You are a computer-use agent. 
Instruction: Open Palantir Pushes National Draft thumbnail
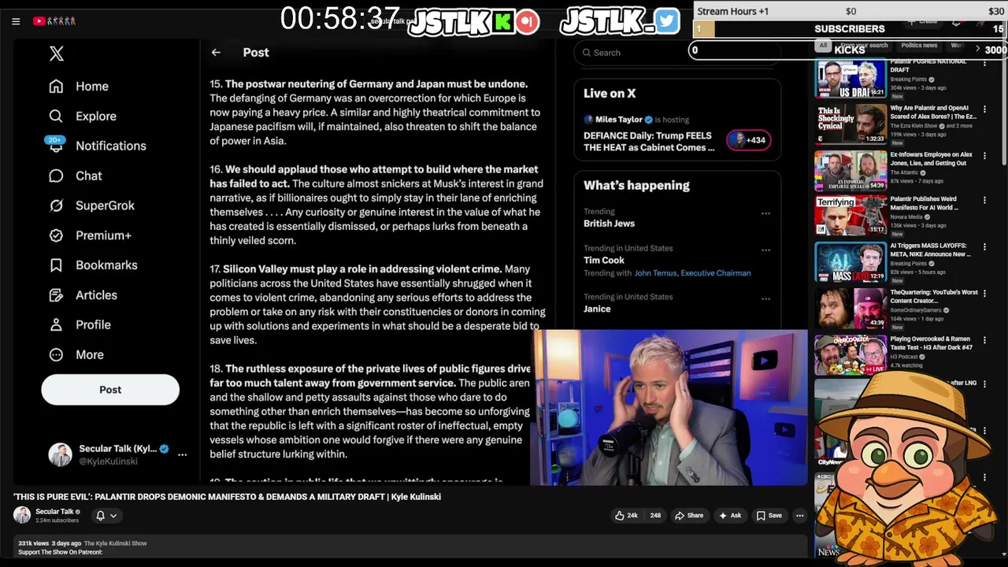[x=850, y=79]
